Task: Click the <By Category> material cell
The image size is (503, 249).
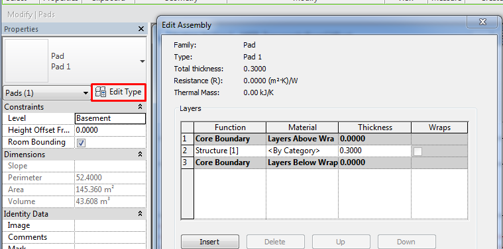Action: pos(302,151)
